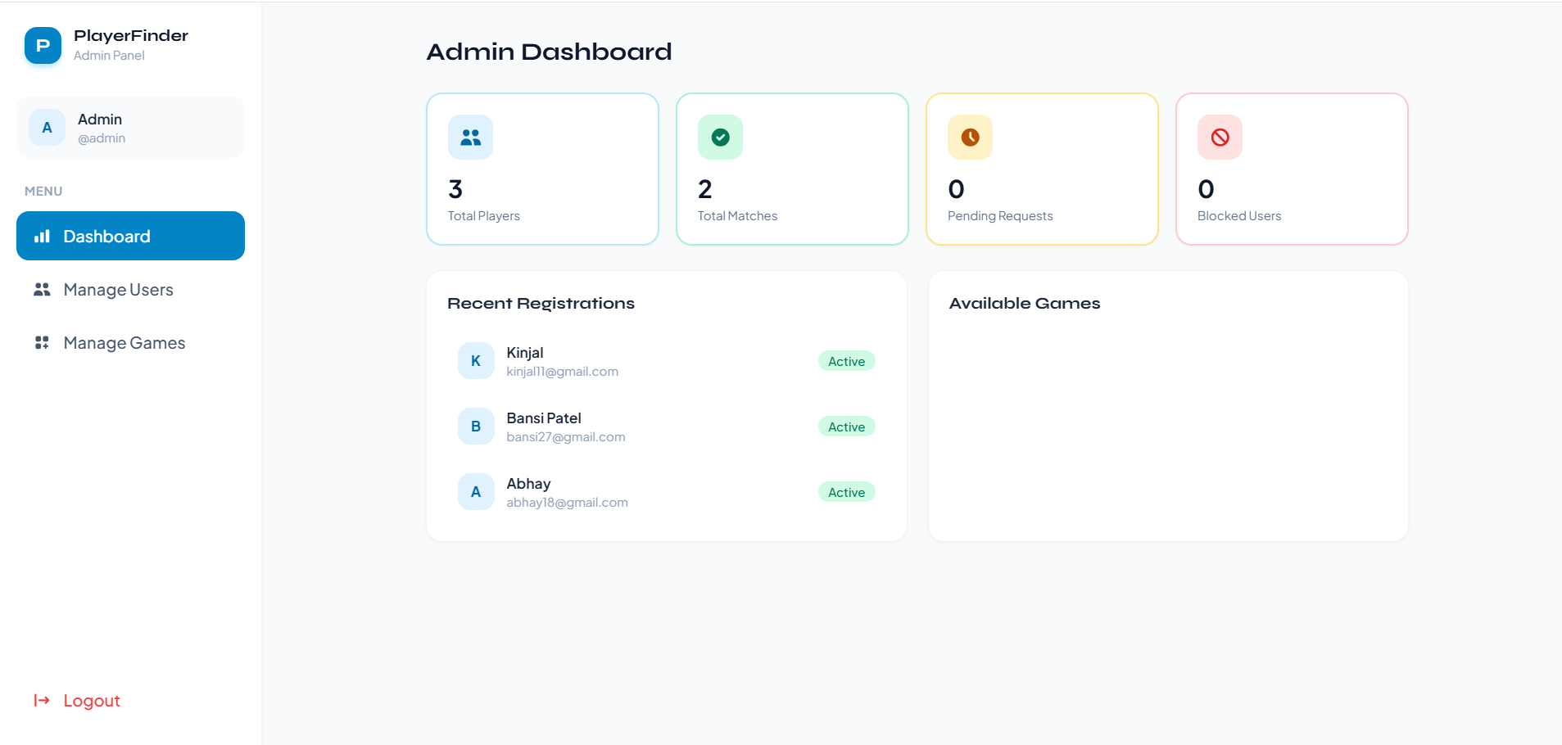Click the Logout arrow icon

coord(42,700)
